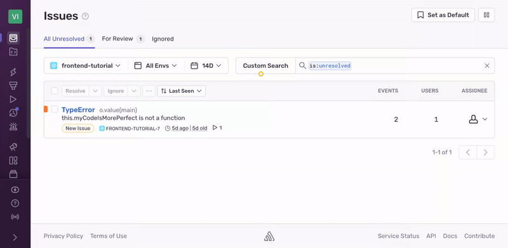Click the pause real-time updates button
The height and width of the screenshot is (248, 508).
point(486,15)
